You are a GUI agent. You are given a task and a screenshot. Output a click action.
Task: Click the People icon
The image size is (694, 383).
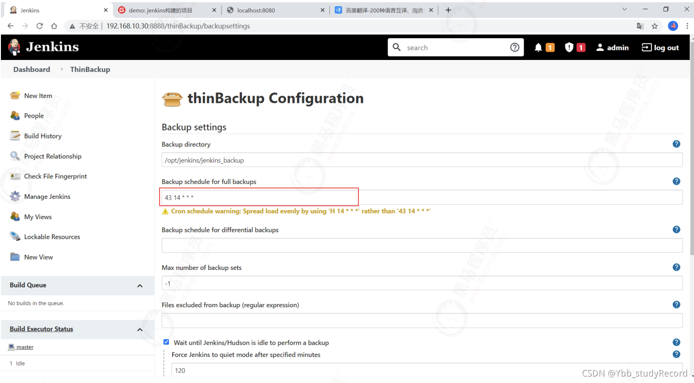pos(15,115)
